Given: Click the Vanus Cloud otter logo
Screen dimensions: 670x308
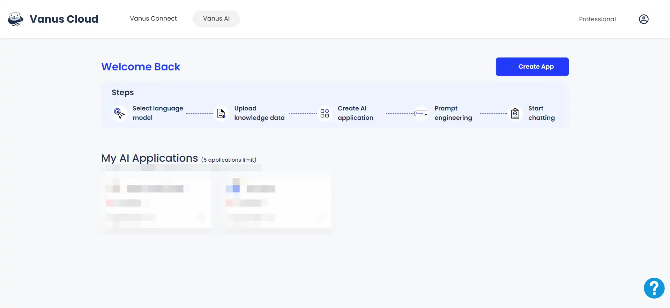Looking at the screenshot, I should click(16, 19).
